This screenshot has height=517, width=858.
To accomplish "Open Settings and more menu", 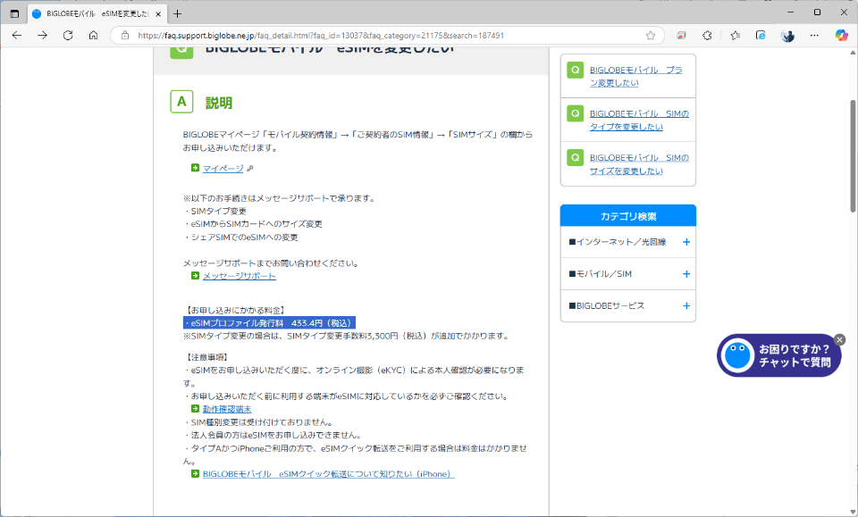I will 814,36.
